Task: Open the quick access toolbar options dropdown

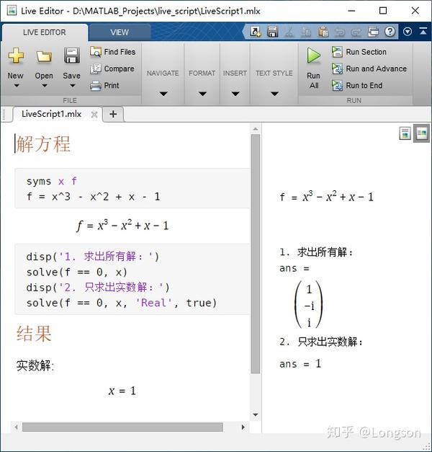Action: (408, 32)
